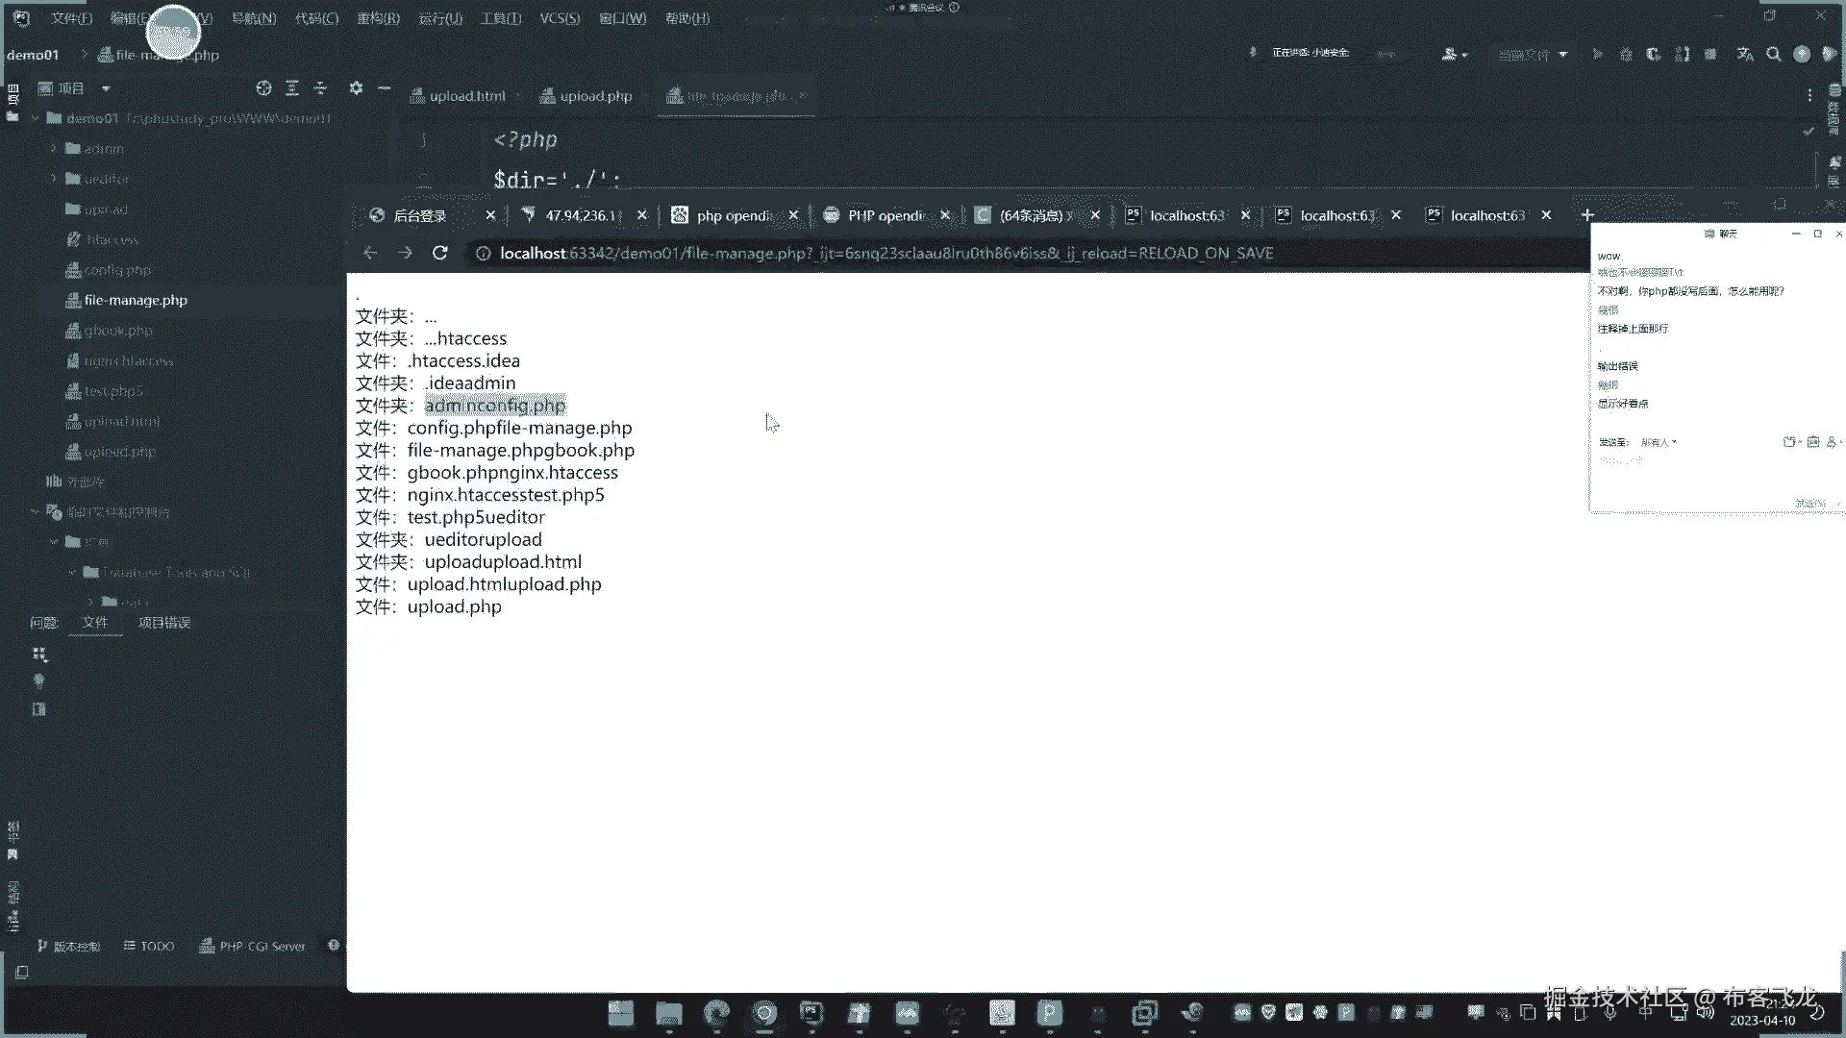Click the browser address bar URL
The height and width of the screenshot is (1038, 1846).
[885, 253]
